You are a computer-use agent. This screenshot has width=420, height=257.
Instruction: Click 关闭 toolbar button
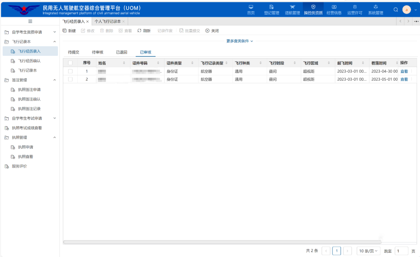click(212, 31)
